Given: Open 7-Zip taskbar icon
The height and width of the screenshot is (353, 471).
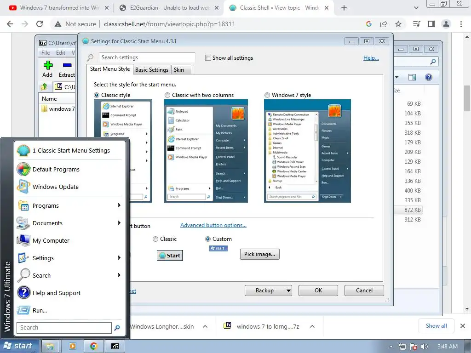Looking at the screenshot, I should click(115, 346).
